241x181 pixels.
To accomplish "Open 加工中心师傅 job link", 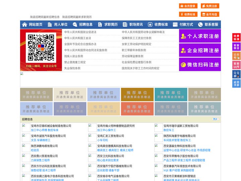I will 39,130.
